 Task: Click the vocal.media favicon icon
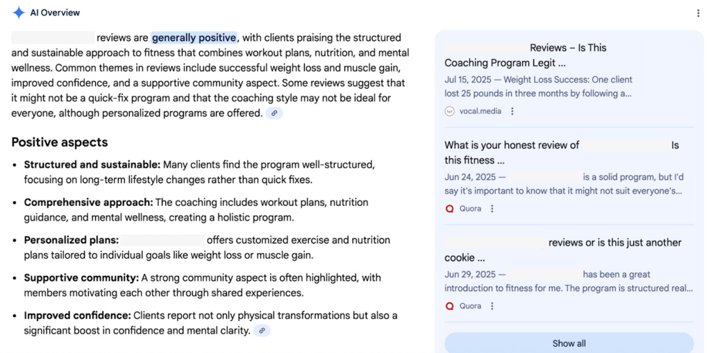coord(450,111)
